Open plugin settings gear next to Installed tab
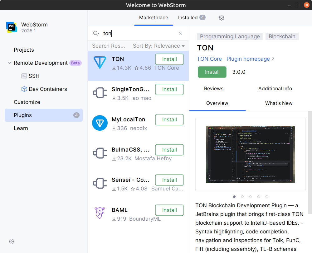 click(x=222, y=18)
